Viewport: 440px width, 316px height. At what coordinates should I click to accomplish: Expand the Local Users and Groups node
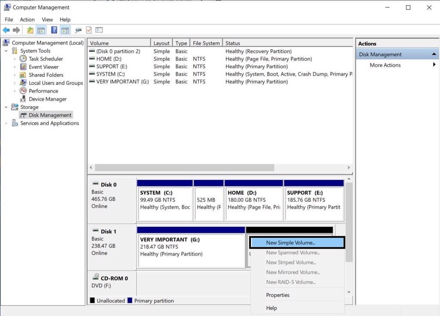pyautogui.click(x=15, y=83)
